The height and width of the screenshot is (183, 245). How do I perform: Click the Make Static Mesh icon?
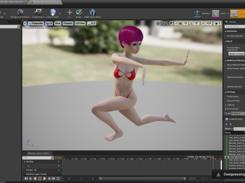click(x=92, y=12)
